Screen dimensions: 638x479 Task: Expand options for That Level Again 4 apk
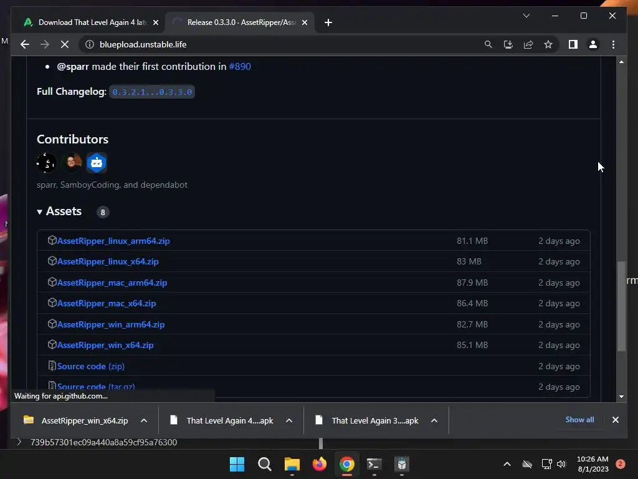[x=289, y=420]
